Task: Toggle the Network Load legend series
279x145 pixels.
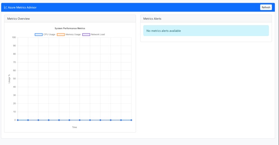Action: coord(93,35)
